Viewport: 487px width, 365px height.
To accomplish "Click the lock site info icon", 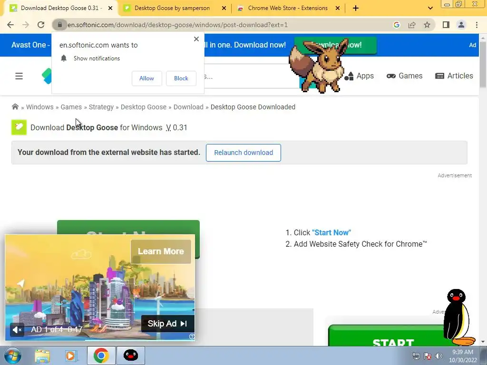I will (60, 25).
